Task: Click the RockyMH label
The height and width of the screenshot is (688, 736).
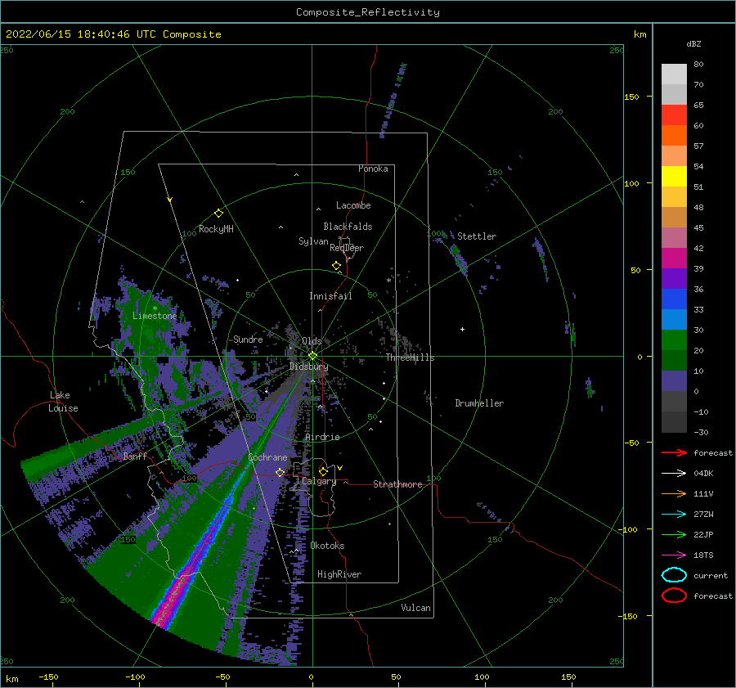Action: pyautogui.click(x=216, y=229)
